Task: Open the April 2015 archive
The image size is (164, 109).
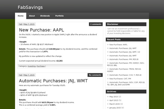Action: click(114, 100)
